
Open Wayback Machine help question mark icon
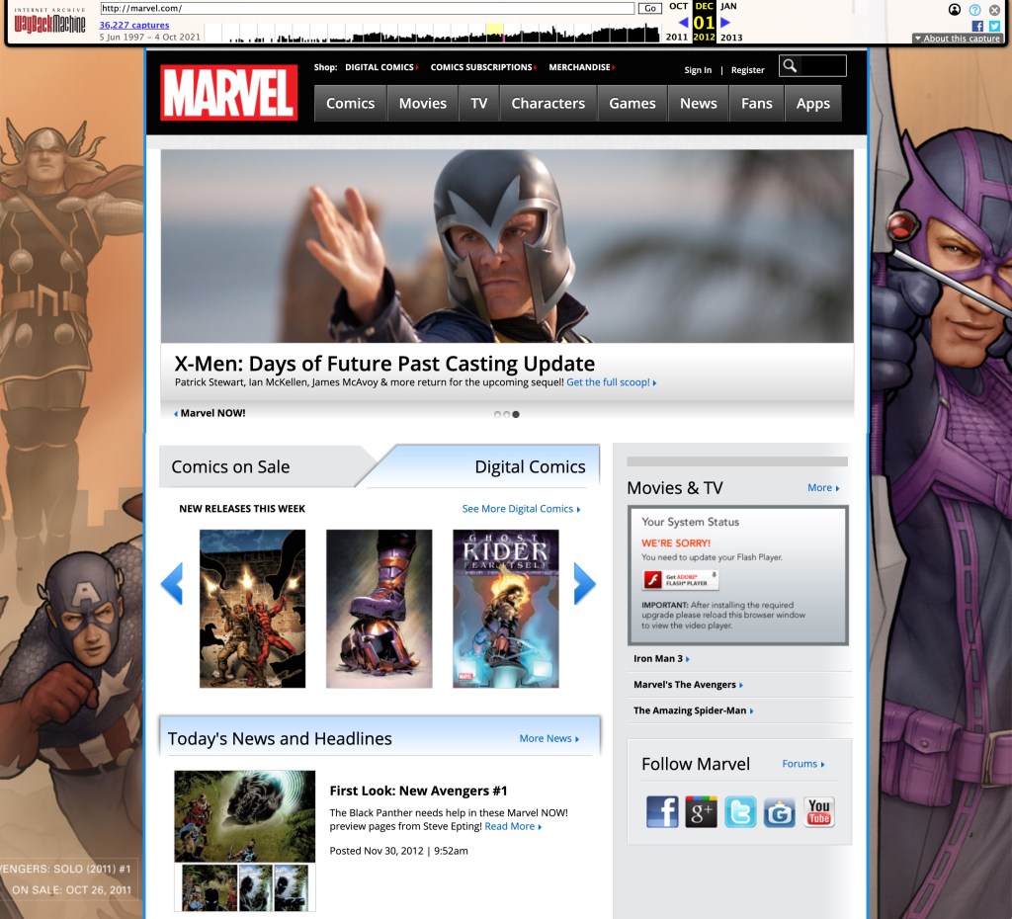pos(974,10)
